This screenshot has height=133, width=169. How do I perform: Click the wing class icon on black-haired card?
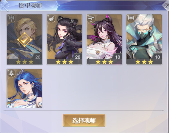pyautogui.click(x=51, y=19)
